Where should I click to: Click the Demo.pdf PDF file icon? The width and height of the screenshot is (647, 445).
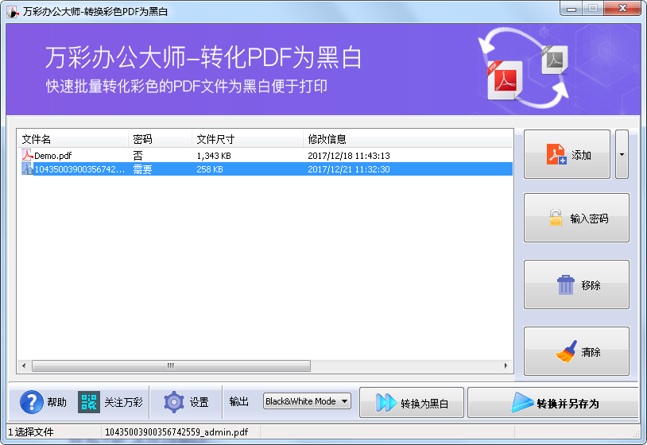point(27,155)
